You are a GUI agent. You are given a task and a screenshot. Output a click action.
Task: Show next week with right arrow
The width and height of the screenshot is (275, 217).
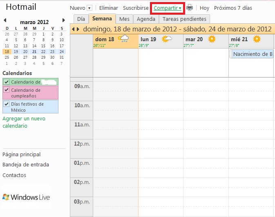78,29
